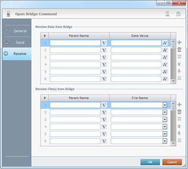Screen dimensions: 188x169
Task: Move Receive Files row to bottom
Action: click(x=179, y=140)
